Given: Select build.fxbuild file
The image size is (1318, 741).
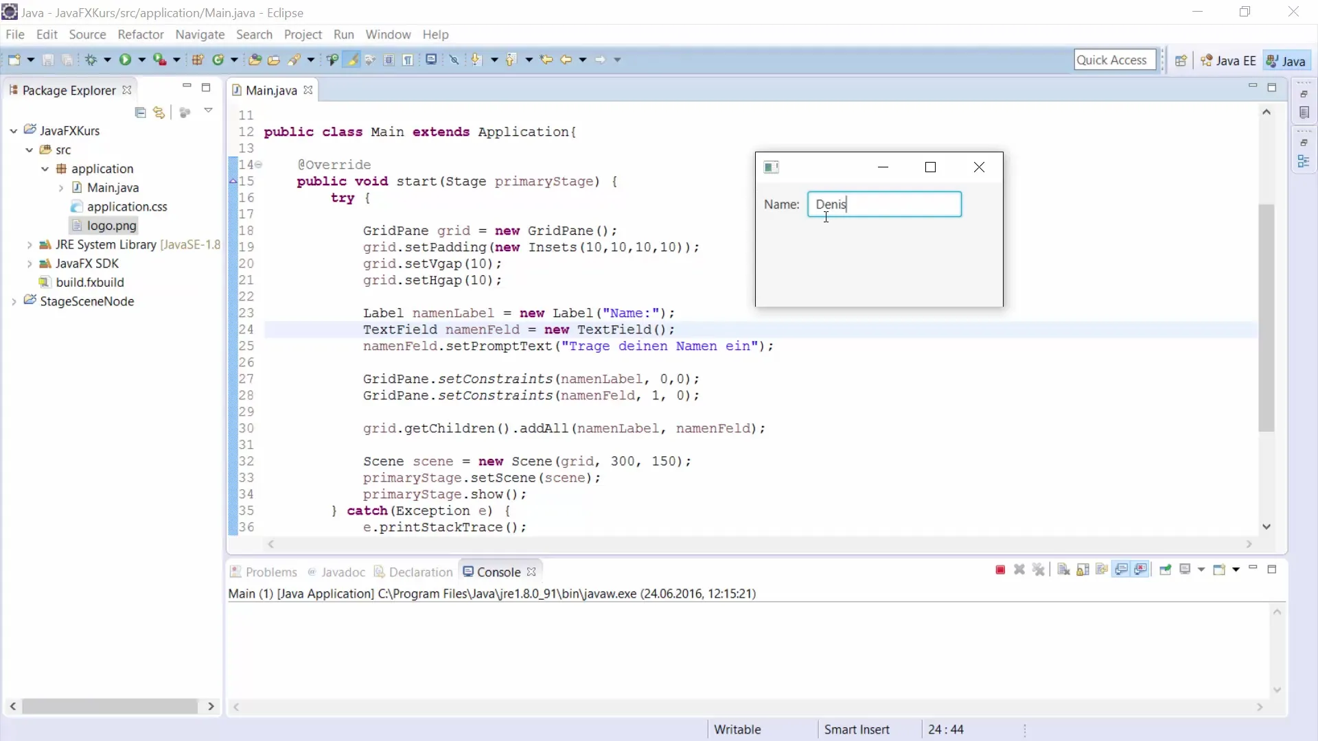Looking at the screenshot, I should coord(82,282).
